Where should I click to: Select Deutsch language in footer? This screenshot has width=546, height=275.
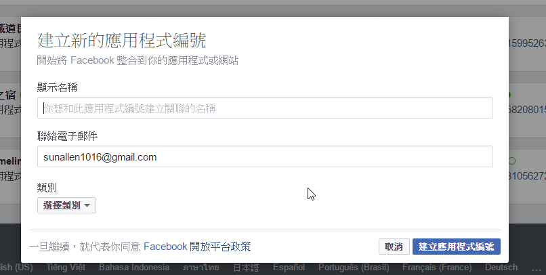501,268
